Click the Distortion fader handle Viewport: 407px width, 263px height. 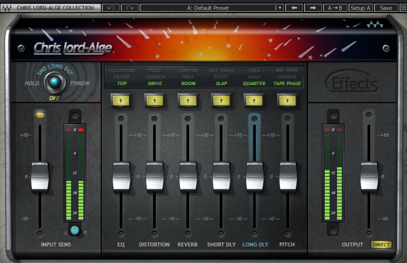click(155, 177)
